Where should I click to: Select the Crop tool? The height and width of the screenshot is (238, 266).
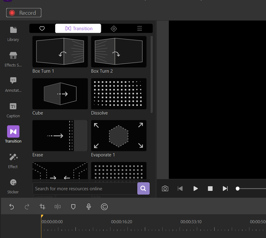(43, 207)
